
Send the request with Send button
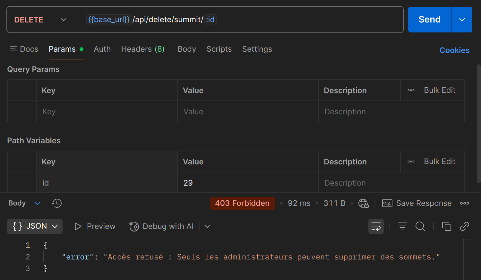tap(429, 20)
